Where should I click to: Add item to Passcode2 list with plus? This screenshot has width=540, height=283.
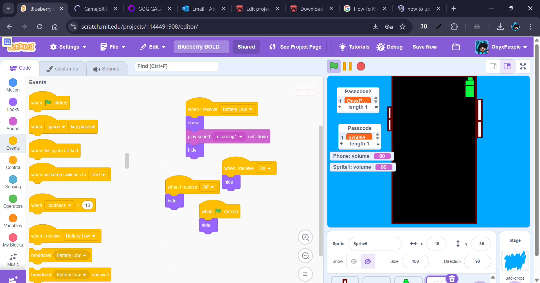(340, 107)
